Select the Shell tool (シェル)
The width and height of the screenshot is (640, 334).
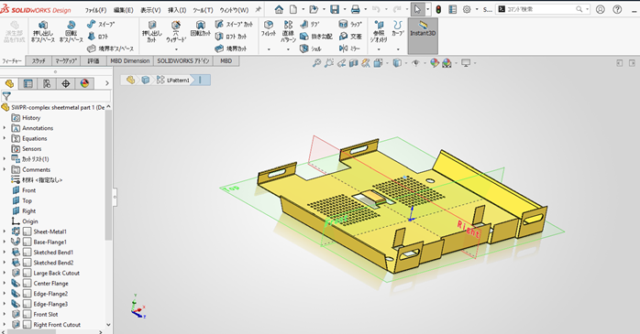tap(311, 48)
